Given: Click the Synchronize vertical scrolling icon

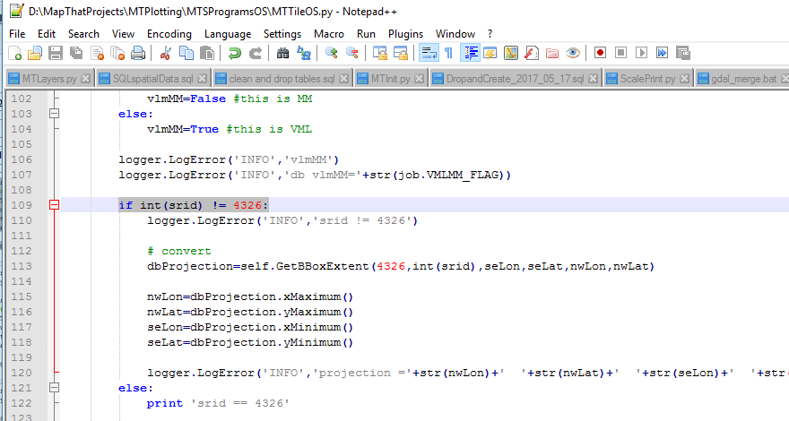Looking at the screenshot, I should (380, 53).
